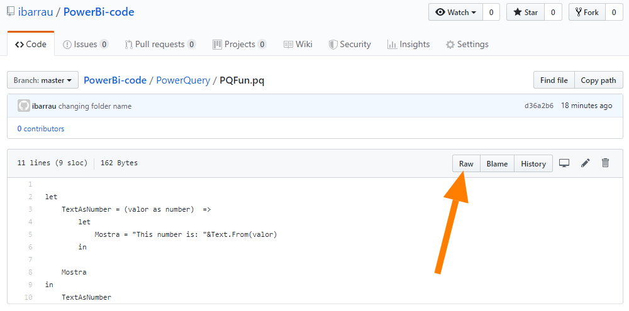Open the file History
Screen dimensions: 629x311
(x=533, y=163)
